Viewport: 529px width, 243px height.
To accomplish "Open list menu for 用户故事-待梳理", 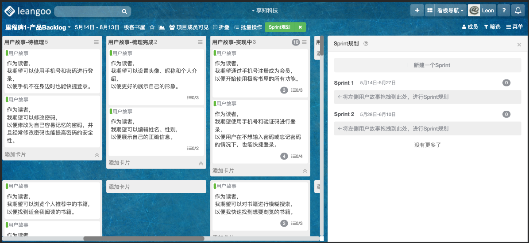I will coord(96,42).
